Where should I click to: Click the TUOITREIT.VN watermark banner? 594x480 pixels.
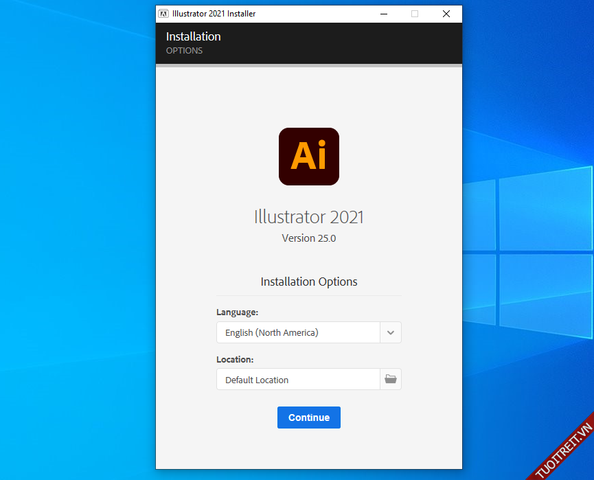click(x=563, y=450)
